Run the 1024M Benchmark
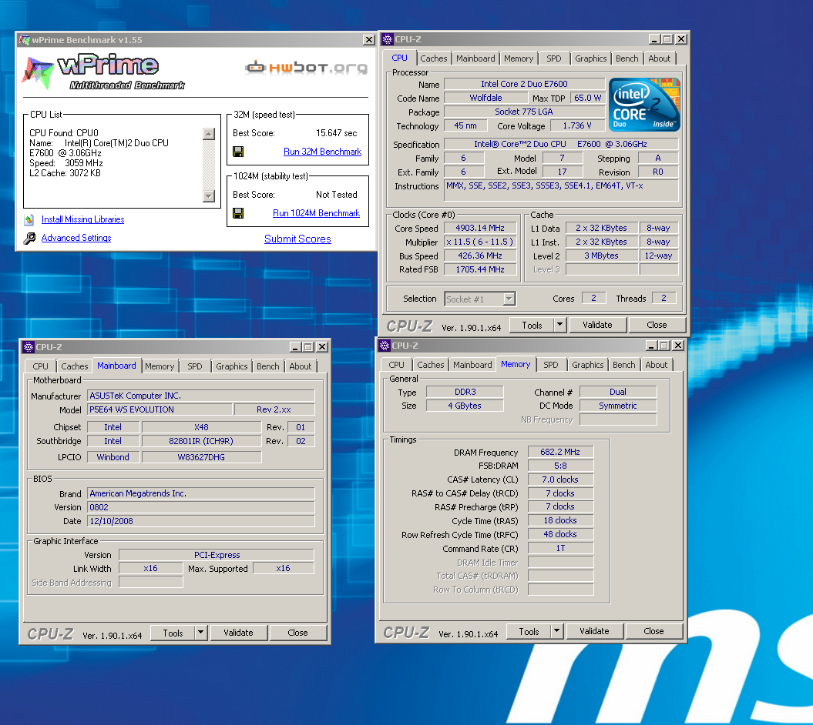This screenshot has width=813, height=725. tap(316, 213)
